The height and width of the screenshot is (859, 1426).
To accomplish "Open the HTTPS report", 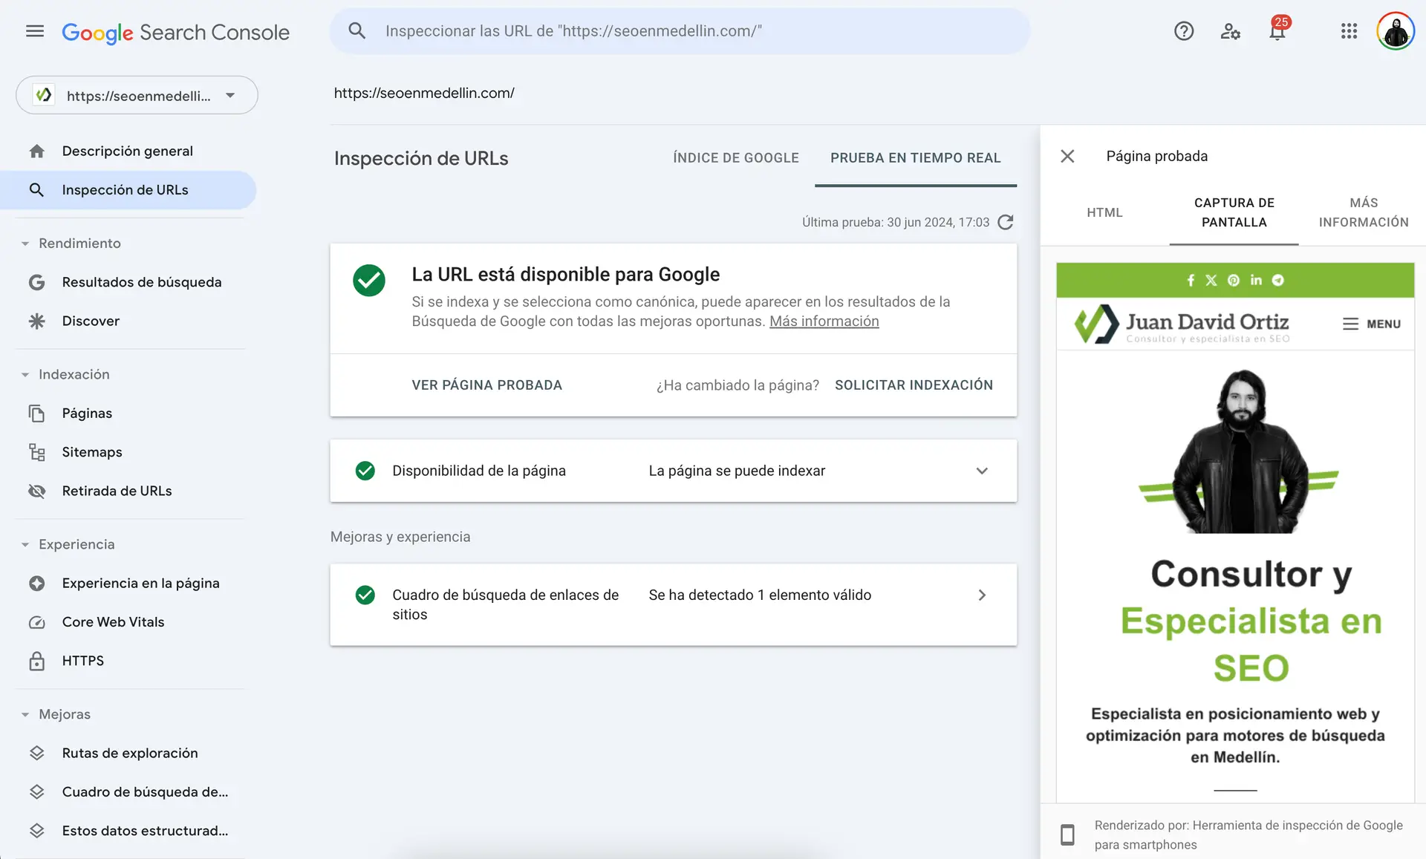I will [83, 660].
